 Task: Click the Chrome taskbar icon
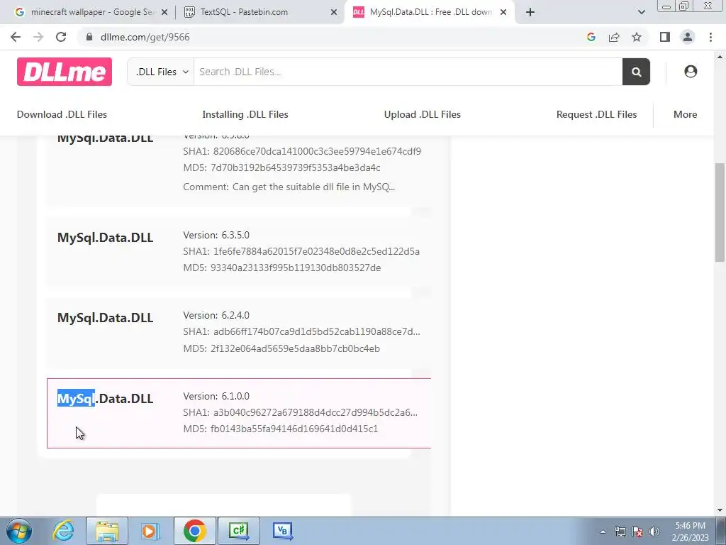[194, 531]
